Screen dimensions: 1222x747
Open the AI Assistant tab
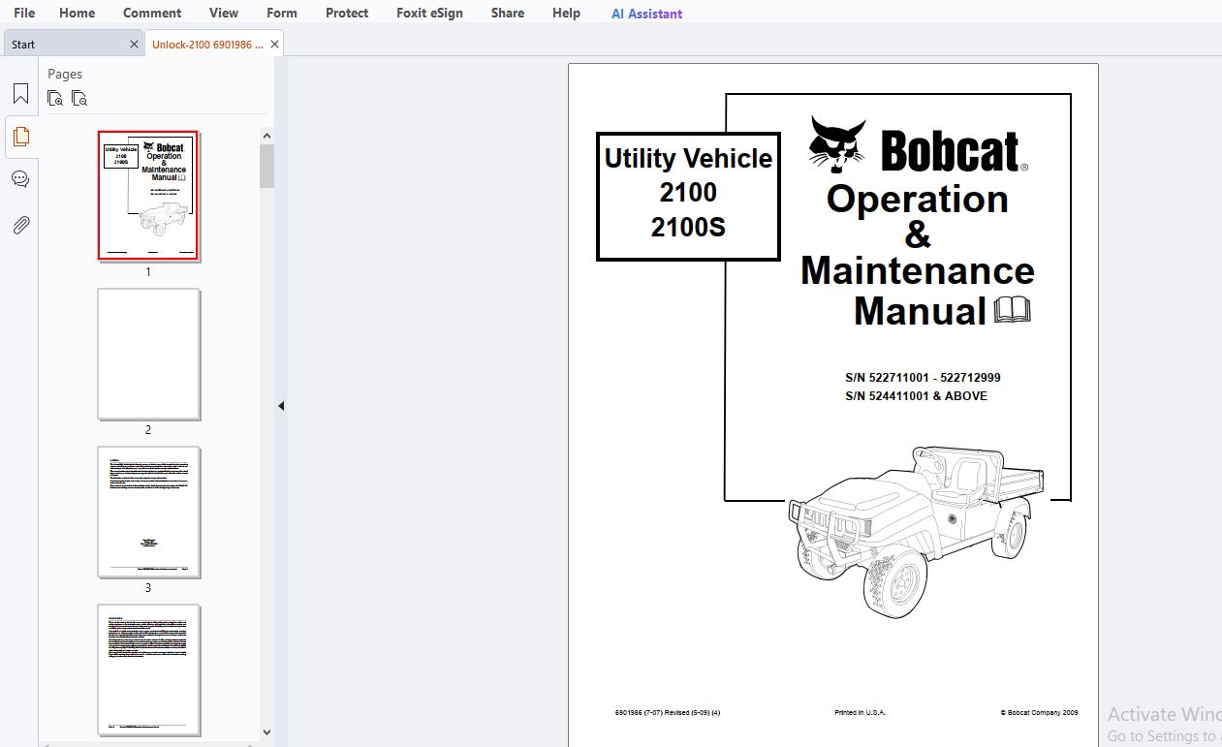click(x=646, y=14)
